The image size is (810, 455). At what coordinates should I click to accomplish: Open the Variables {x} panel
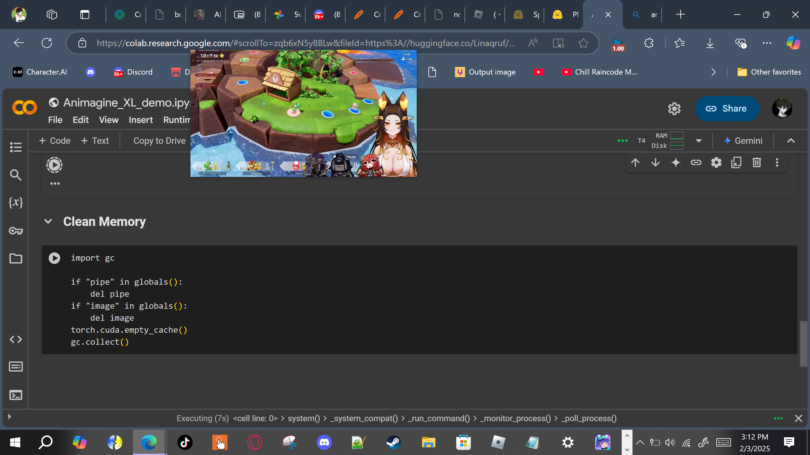pos(16,203)
